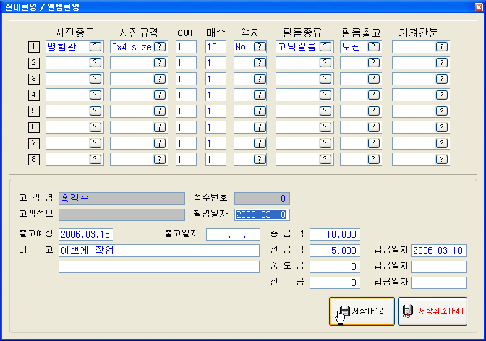Click the CUT field in row 4

[186, 95]
